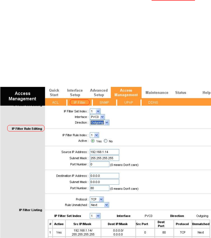The height and width of the screenshot is (238, 211).
Task: Select the Access Management tab
Action: 126,93
